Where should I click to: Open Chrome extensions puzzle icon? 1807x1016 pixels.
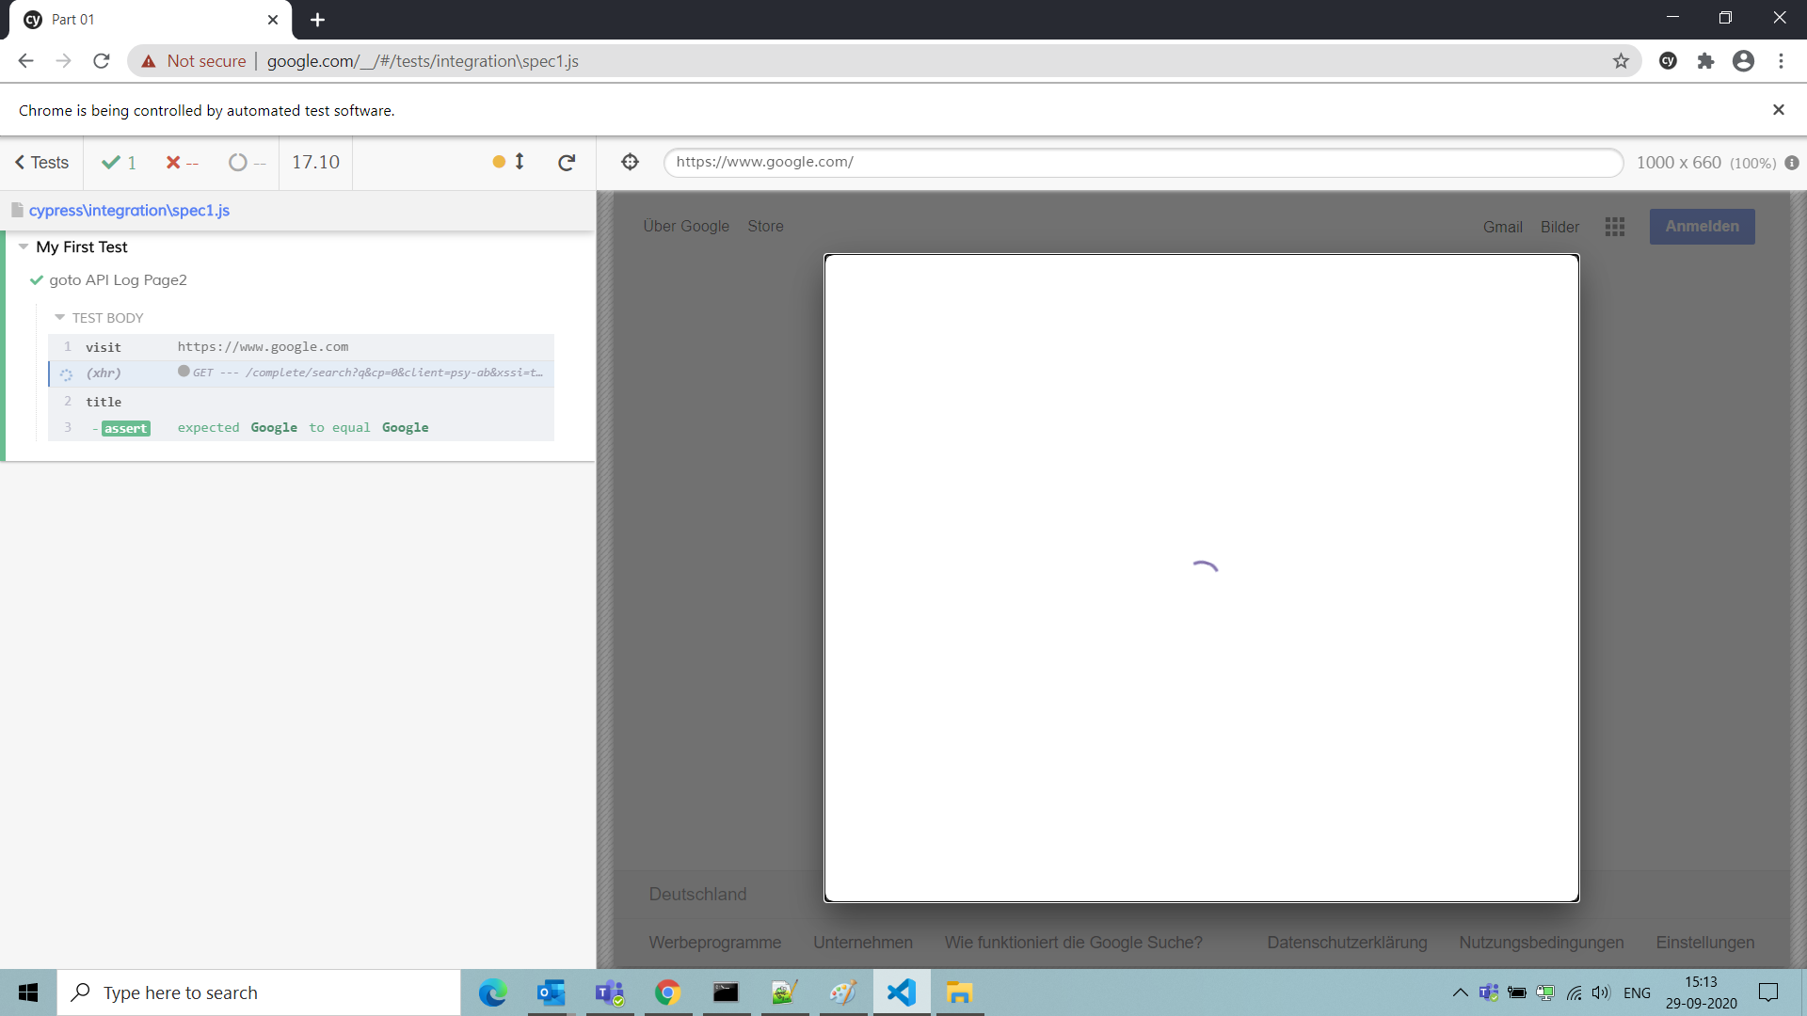pos(1705,61)
